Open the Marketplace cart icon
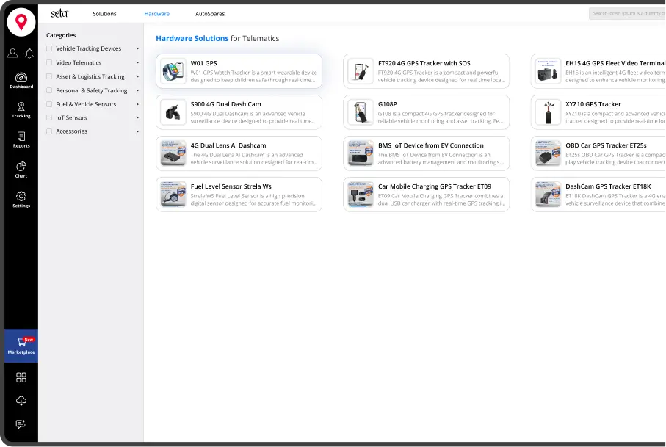 (21, 345)
